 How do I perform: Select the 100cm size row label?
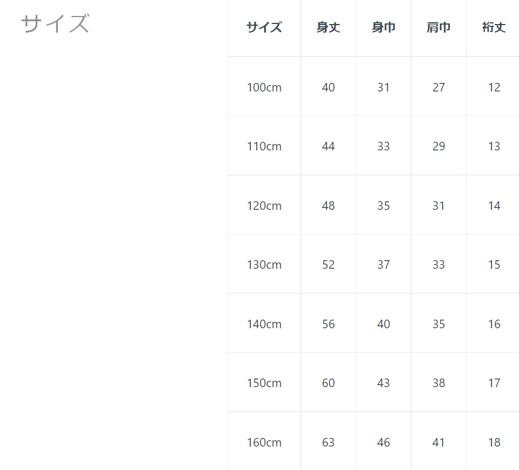click(264, 87)
